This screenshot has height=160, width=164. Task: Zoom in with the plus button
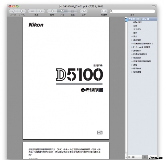click(41, 11)
